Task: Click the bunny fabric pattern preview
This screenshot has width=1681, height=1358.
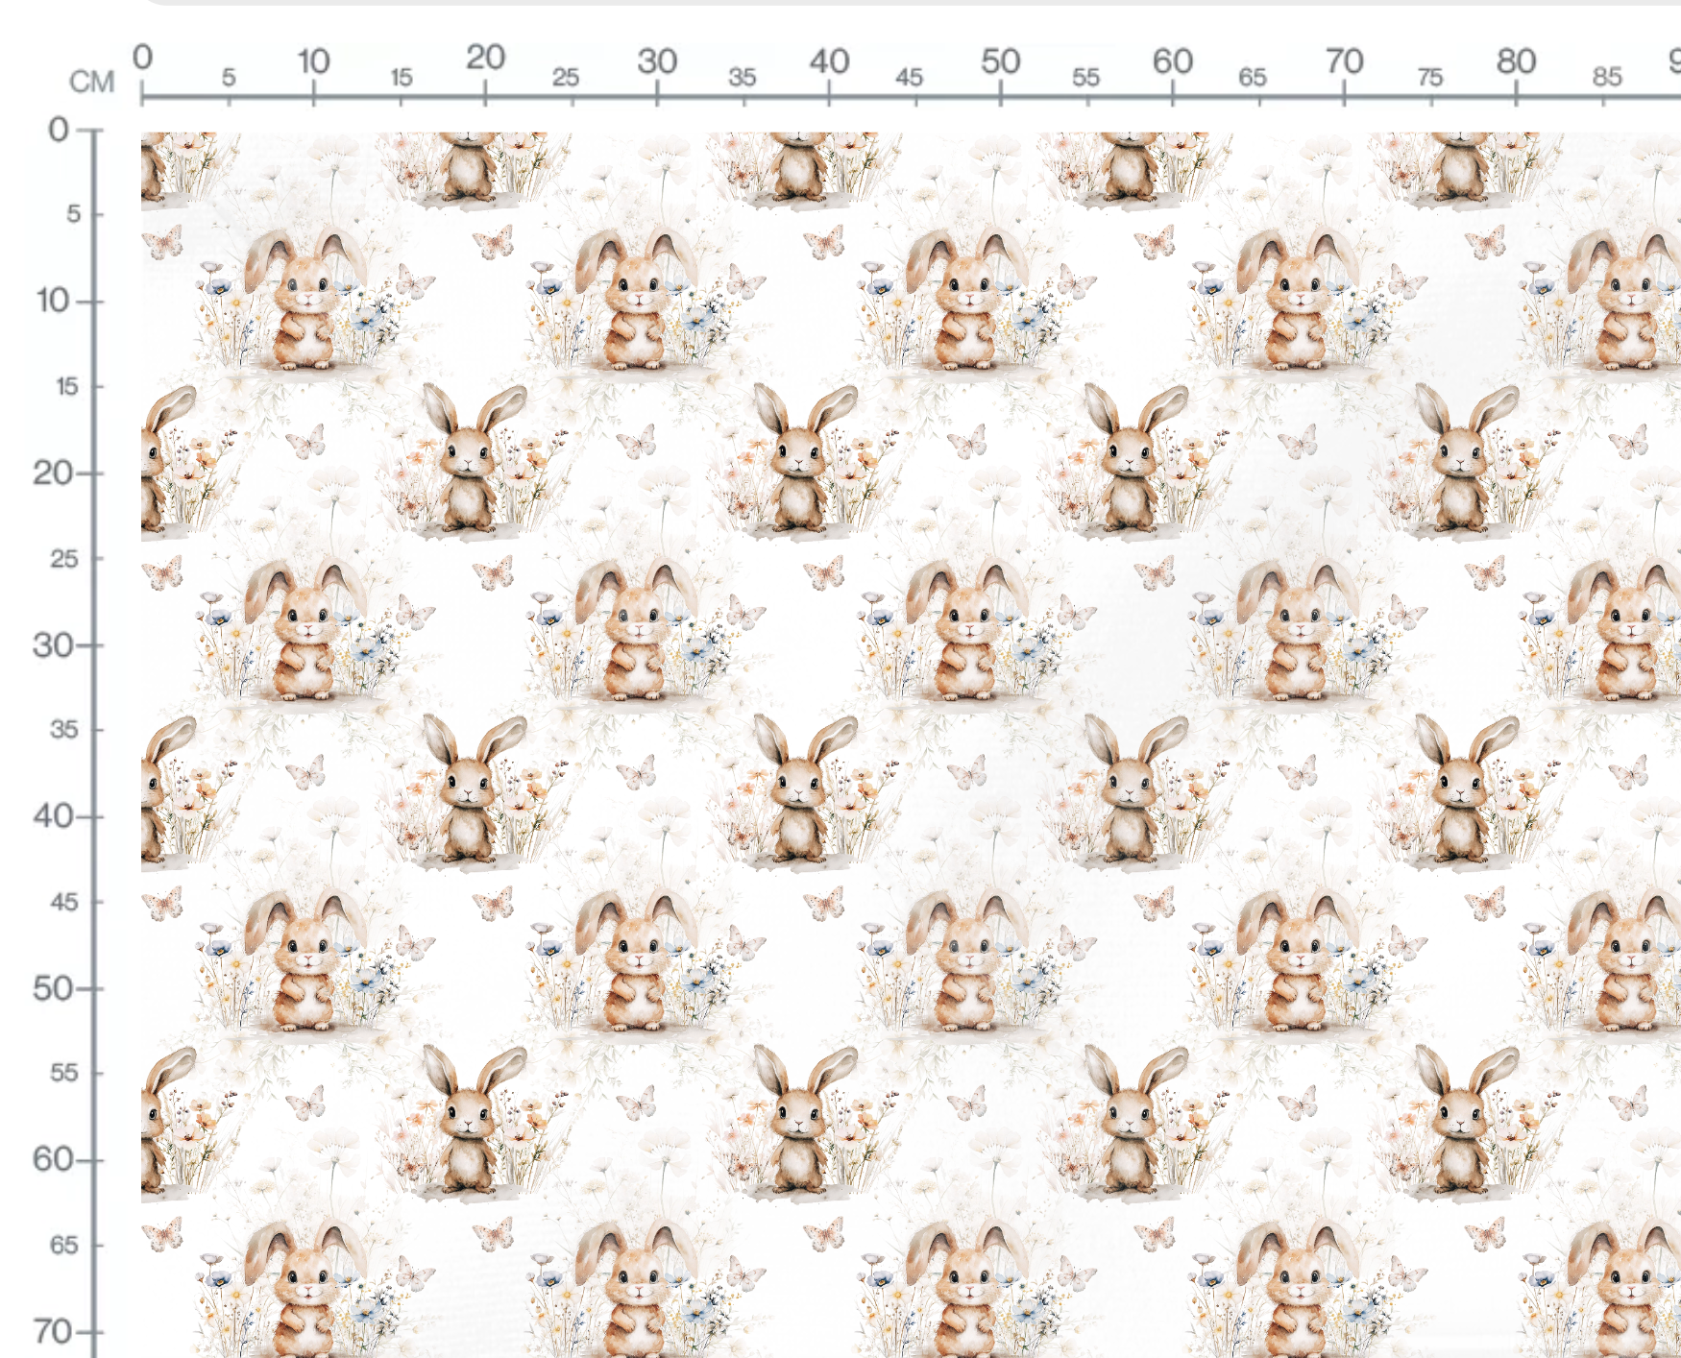Action: 911,745
